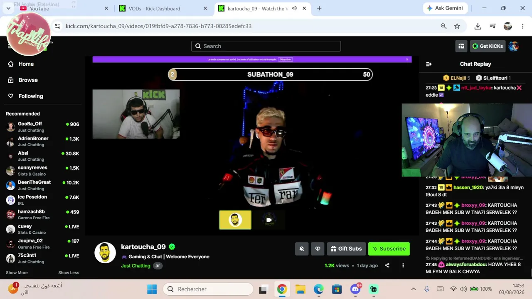Open the Kick app in the taskbar
Viewport: 532px width, 299px height.
click(374, 289)
